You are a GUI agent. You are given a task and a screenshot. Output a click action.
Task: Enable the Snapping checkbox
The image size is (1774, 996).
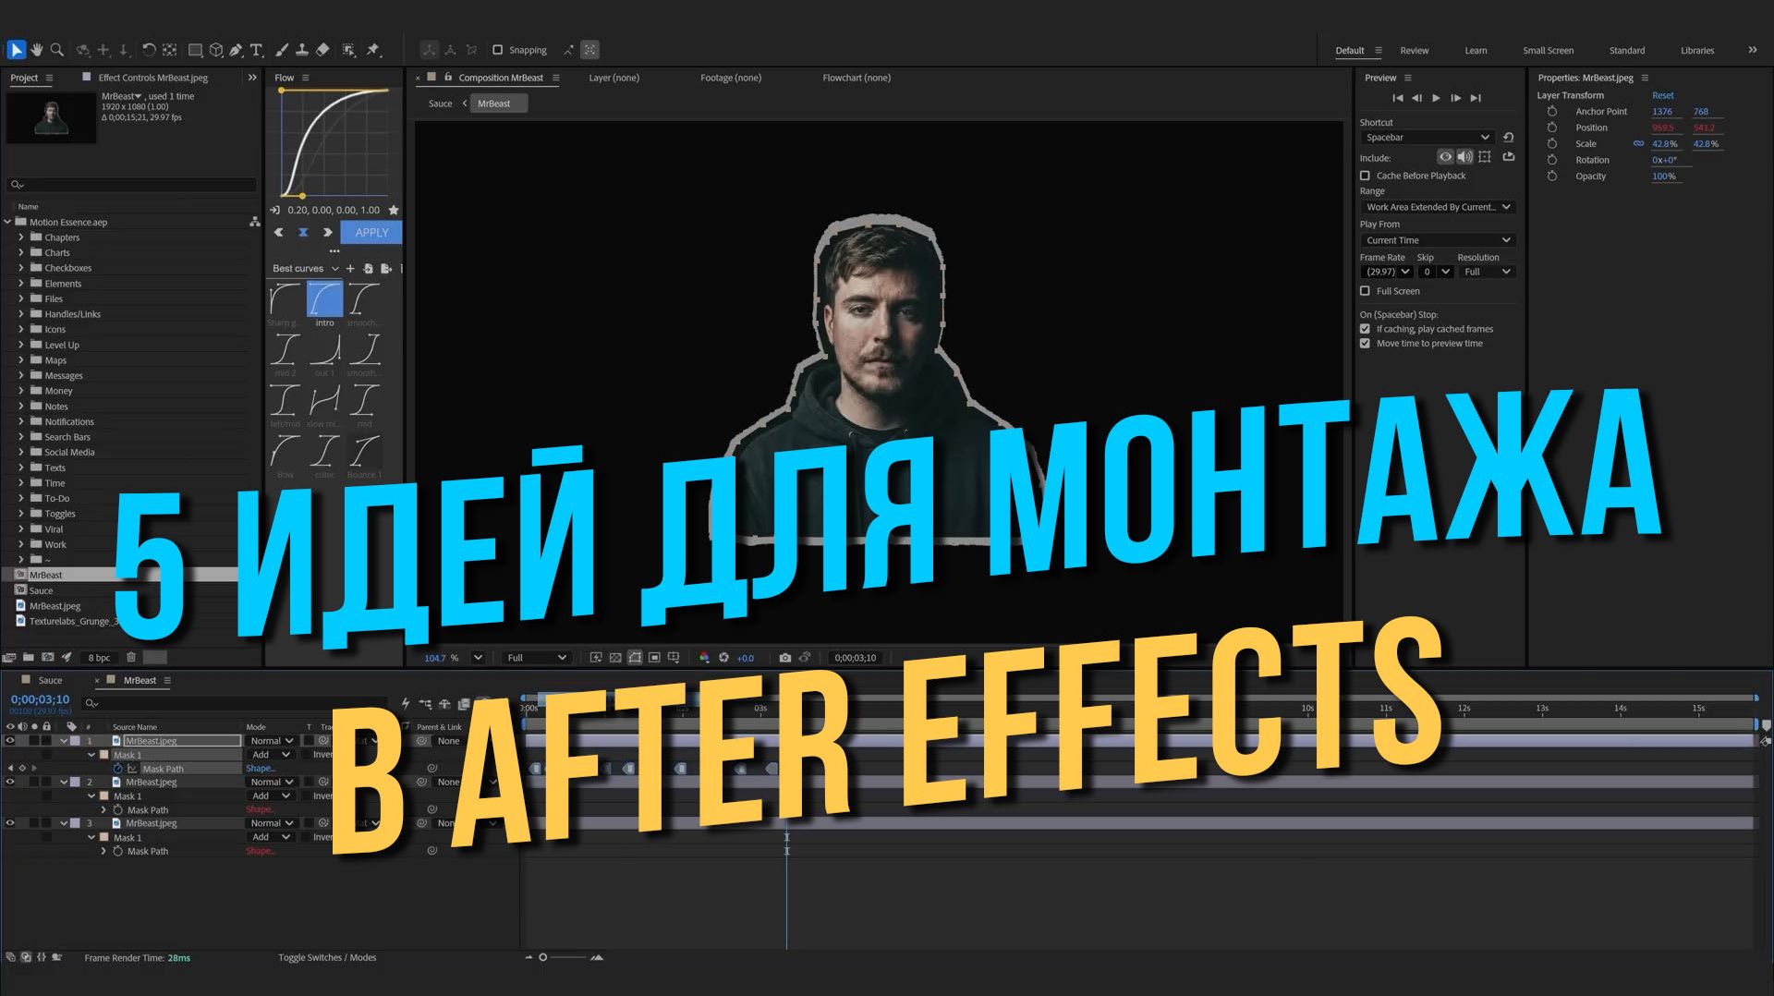(497, 50)
